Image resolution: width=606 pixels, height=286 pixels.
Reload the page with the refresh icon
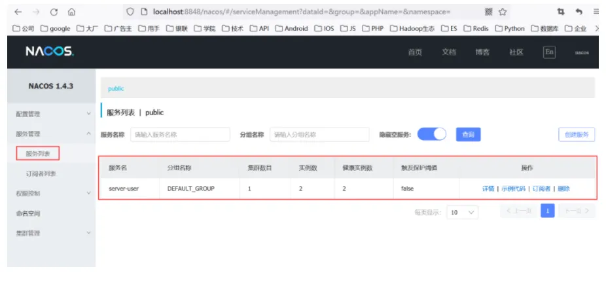[x=54, y=12]
